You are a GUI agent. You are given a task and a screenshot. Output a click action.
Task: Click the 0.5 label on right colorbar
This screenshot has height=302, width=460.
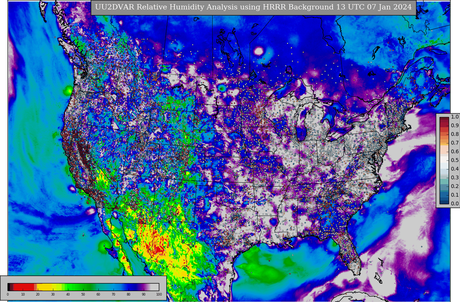tap(455, 160)
